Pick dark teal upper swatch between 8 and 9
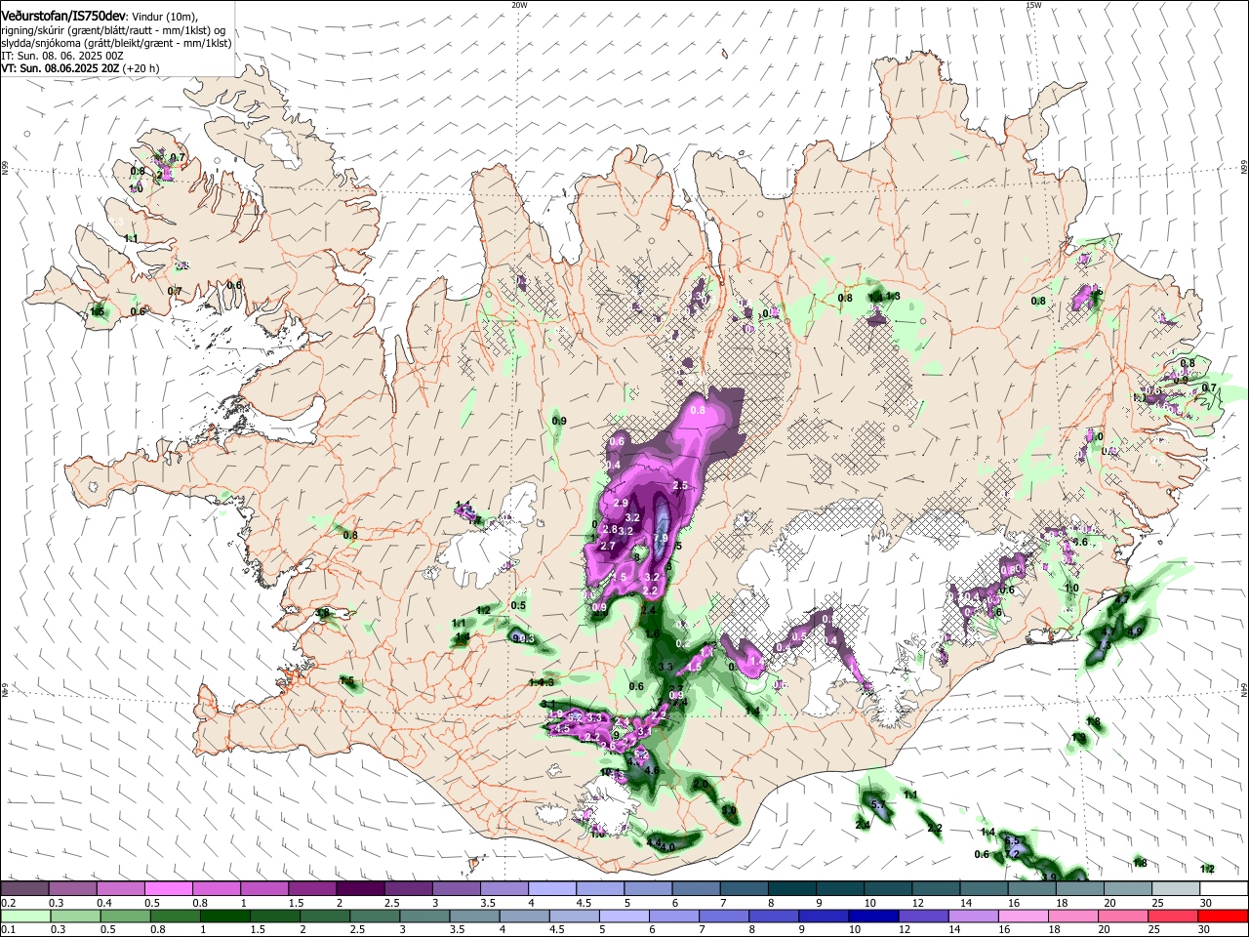 (x=790, y=889)
